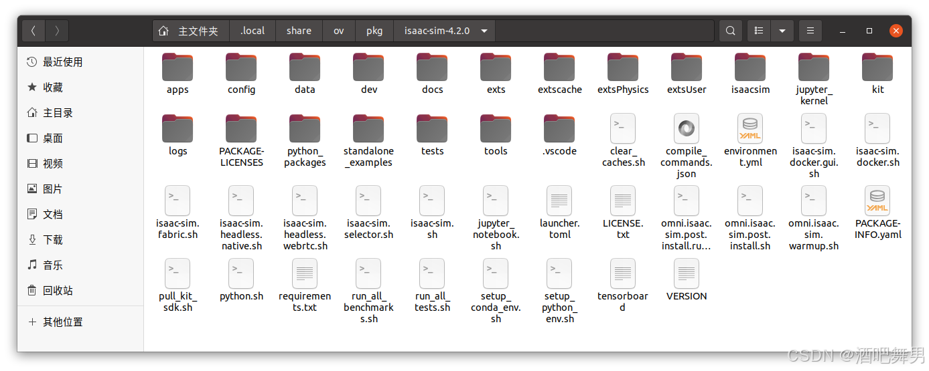929x371 pixels.
Task: Select environment.yml YAML file icon
Action: 750,128
